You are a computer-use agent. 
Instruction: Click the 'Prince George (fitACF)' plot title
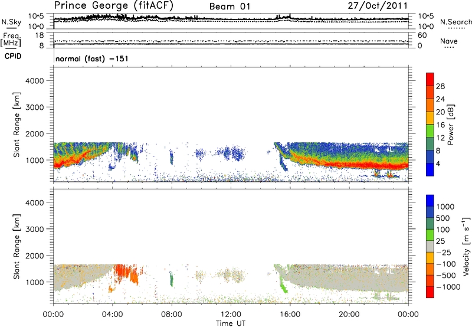tap(113, 6)
